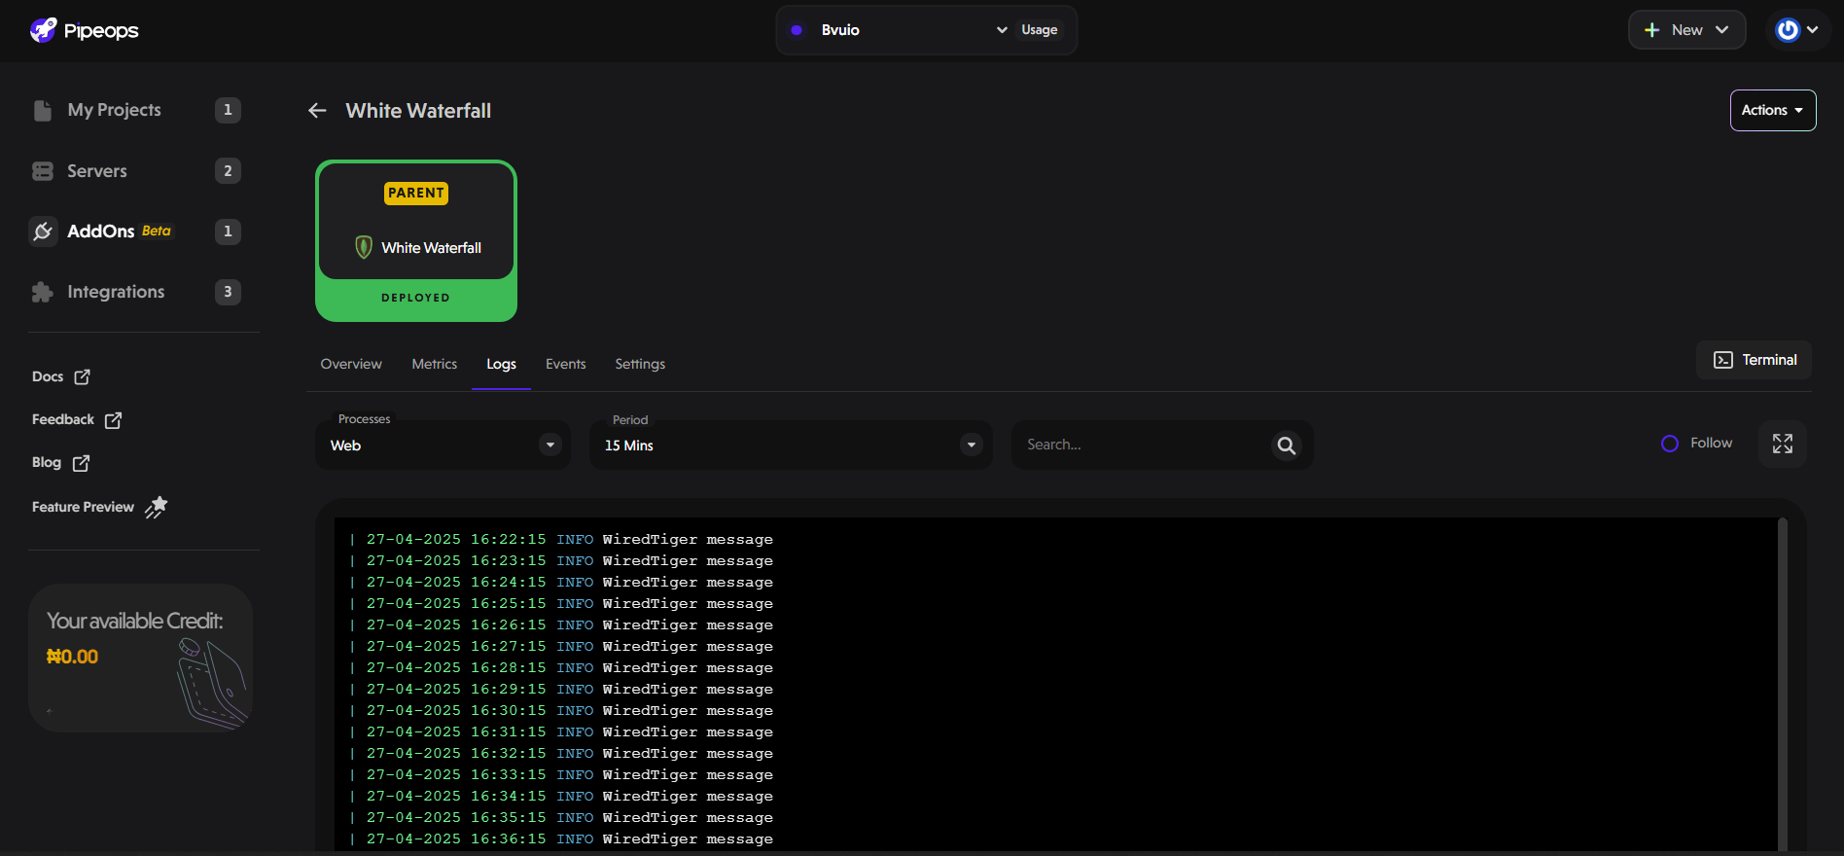This screenshot has height=856, width=1844.
Task: Open Servers in sidebar
Action: point(96,171)
